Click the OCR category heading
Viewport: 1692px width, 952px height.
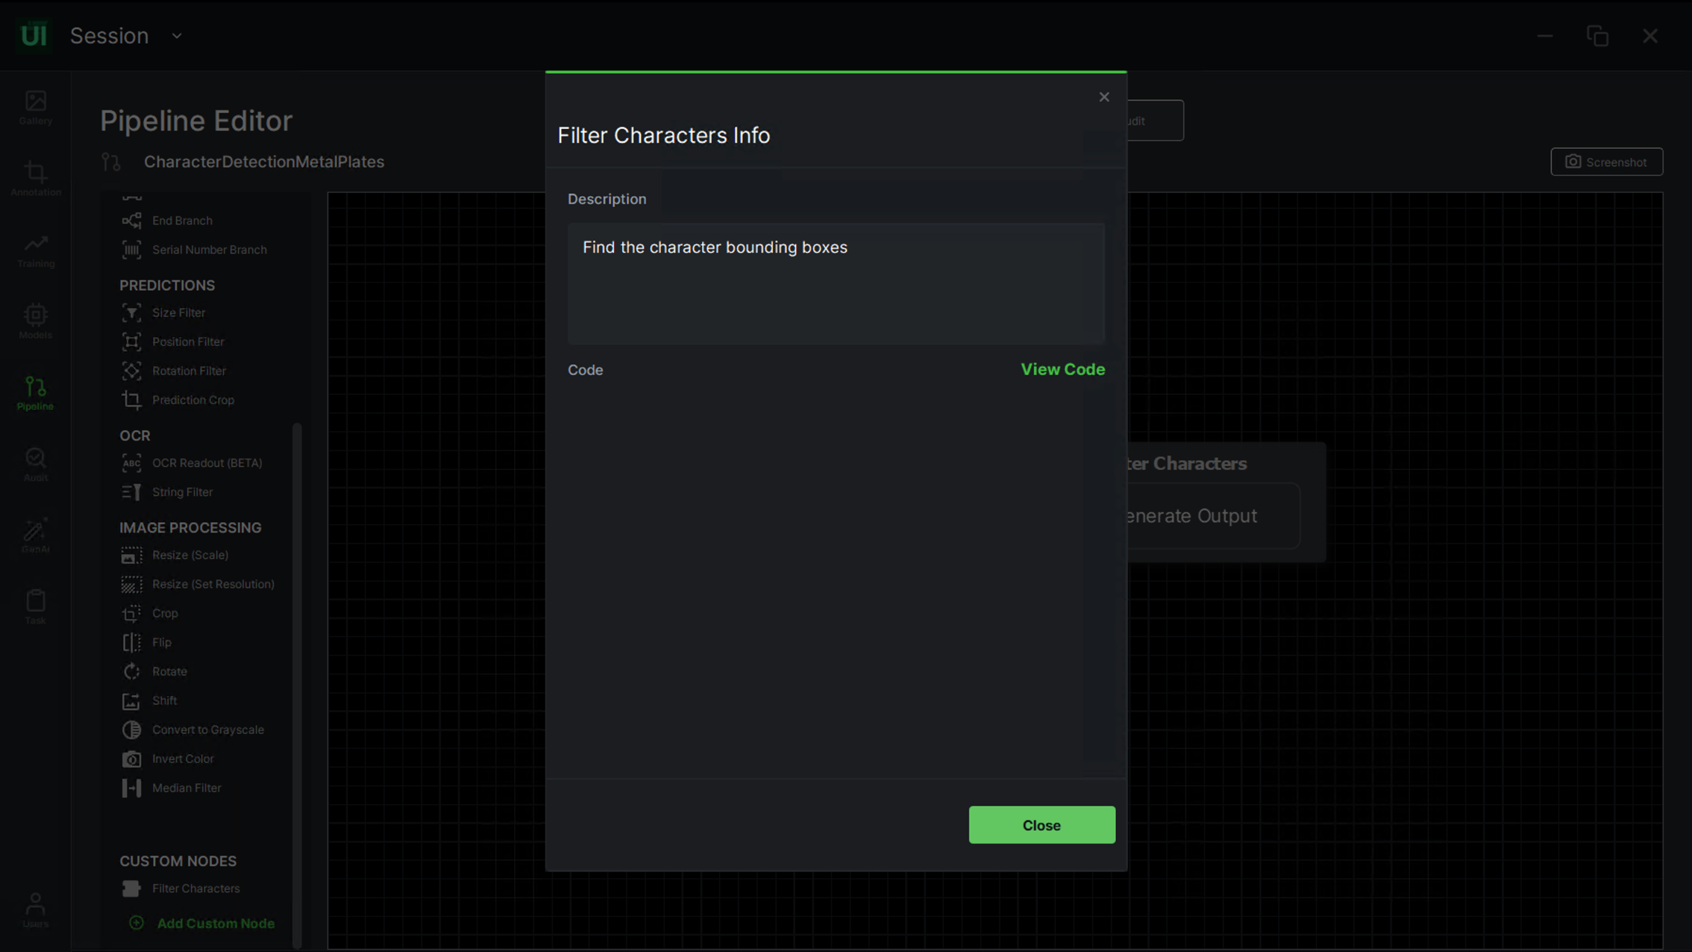[x=135, y=436]
